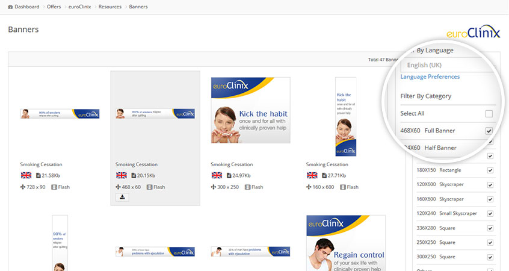Click the 27.71Kb file size text
509x271 pixels.
(337, 175)
